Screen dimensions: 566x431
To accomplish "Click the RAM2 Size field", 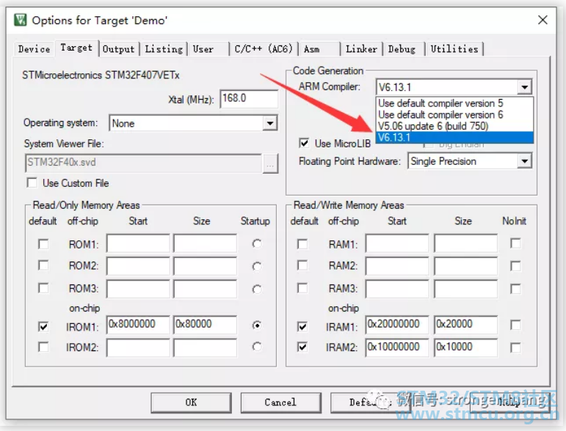I will [465, 266].
